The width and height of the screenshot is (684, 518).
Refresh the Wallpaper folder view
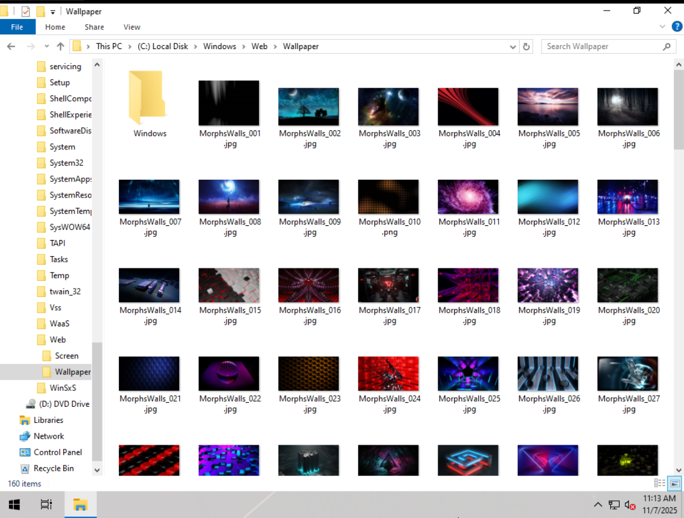(526, 46)
